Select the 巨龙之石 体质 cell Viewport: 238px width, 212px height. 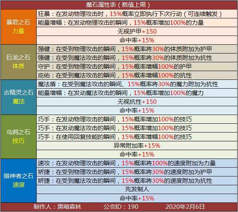pos(18,62)
